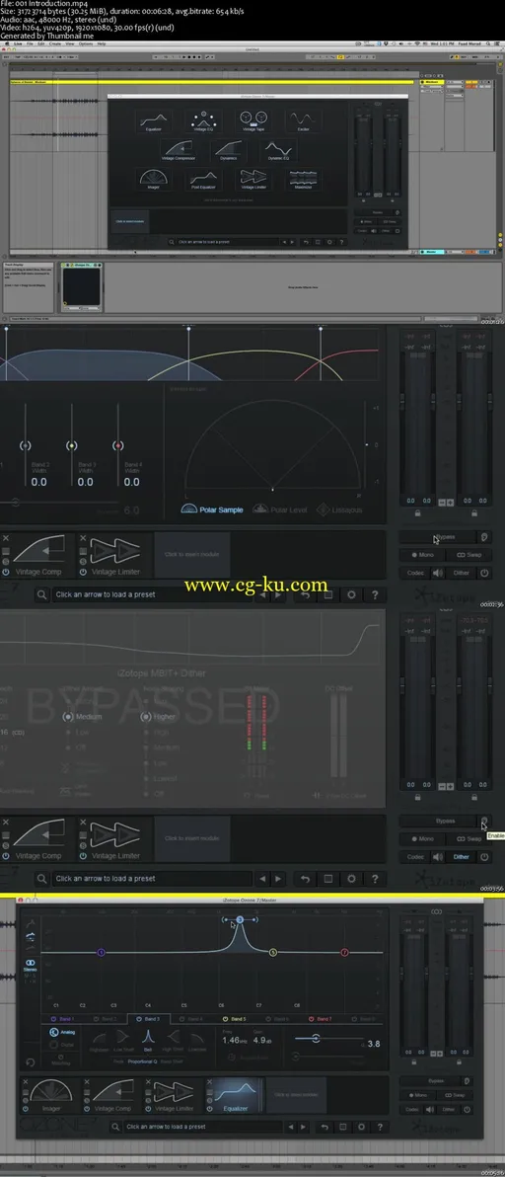This screenshot has width=505, height=1177.
Task: Choose the Exciter module icon
Action: (x=304, y=120)
